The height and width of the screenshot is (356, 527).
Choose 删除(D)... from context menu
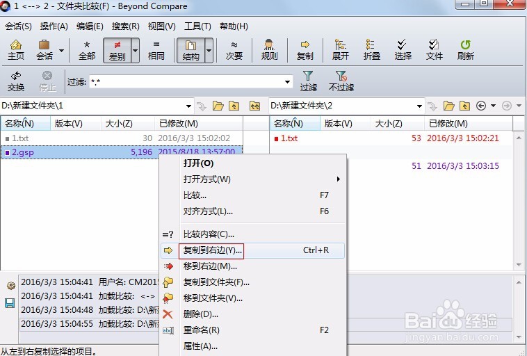(x=253, y=314)
